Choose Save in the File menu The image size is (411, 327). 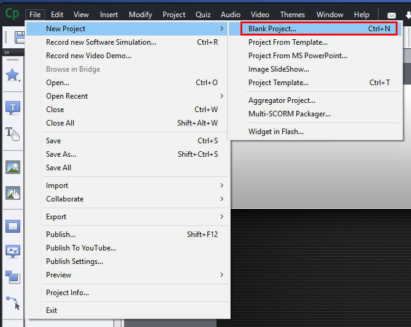tap(127, 141)
